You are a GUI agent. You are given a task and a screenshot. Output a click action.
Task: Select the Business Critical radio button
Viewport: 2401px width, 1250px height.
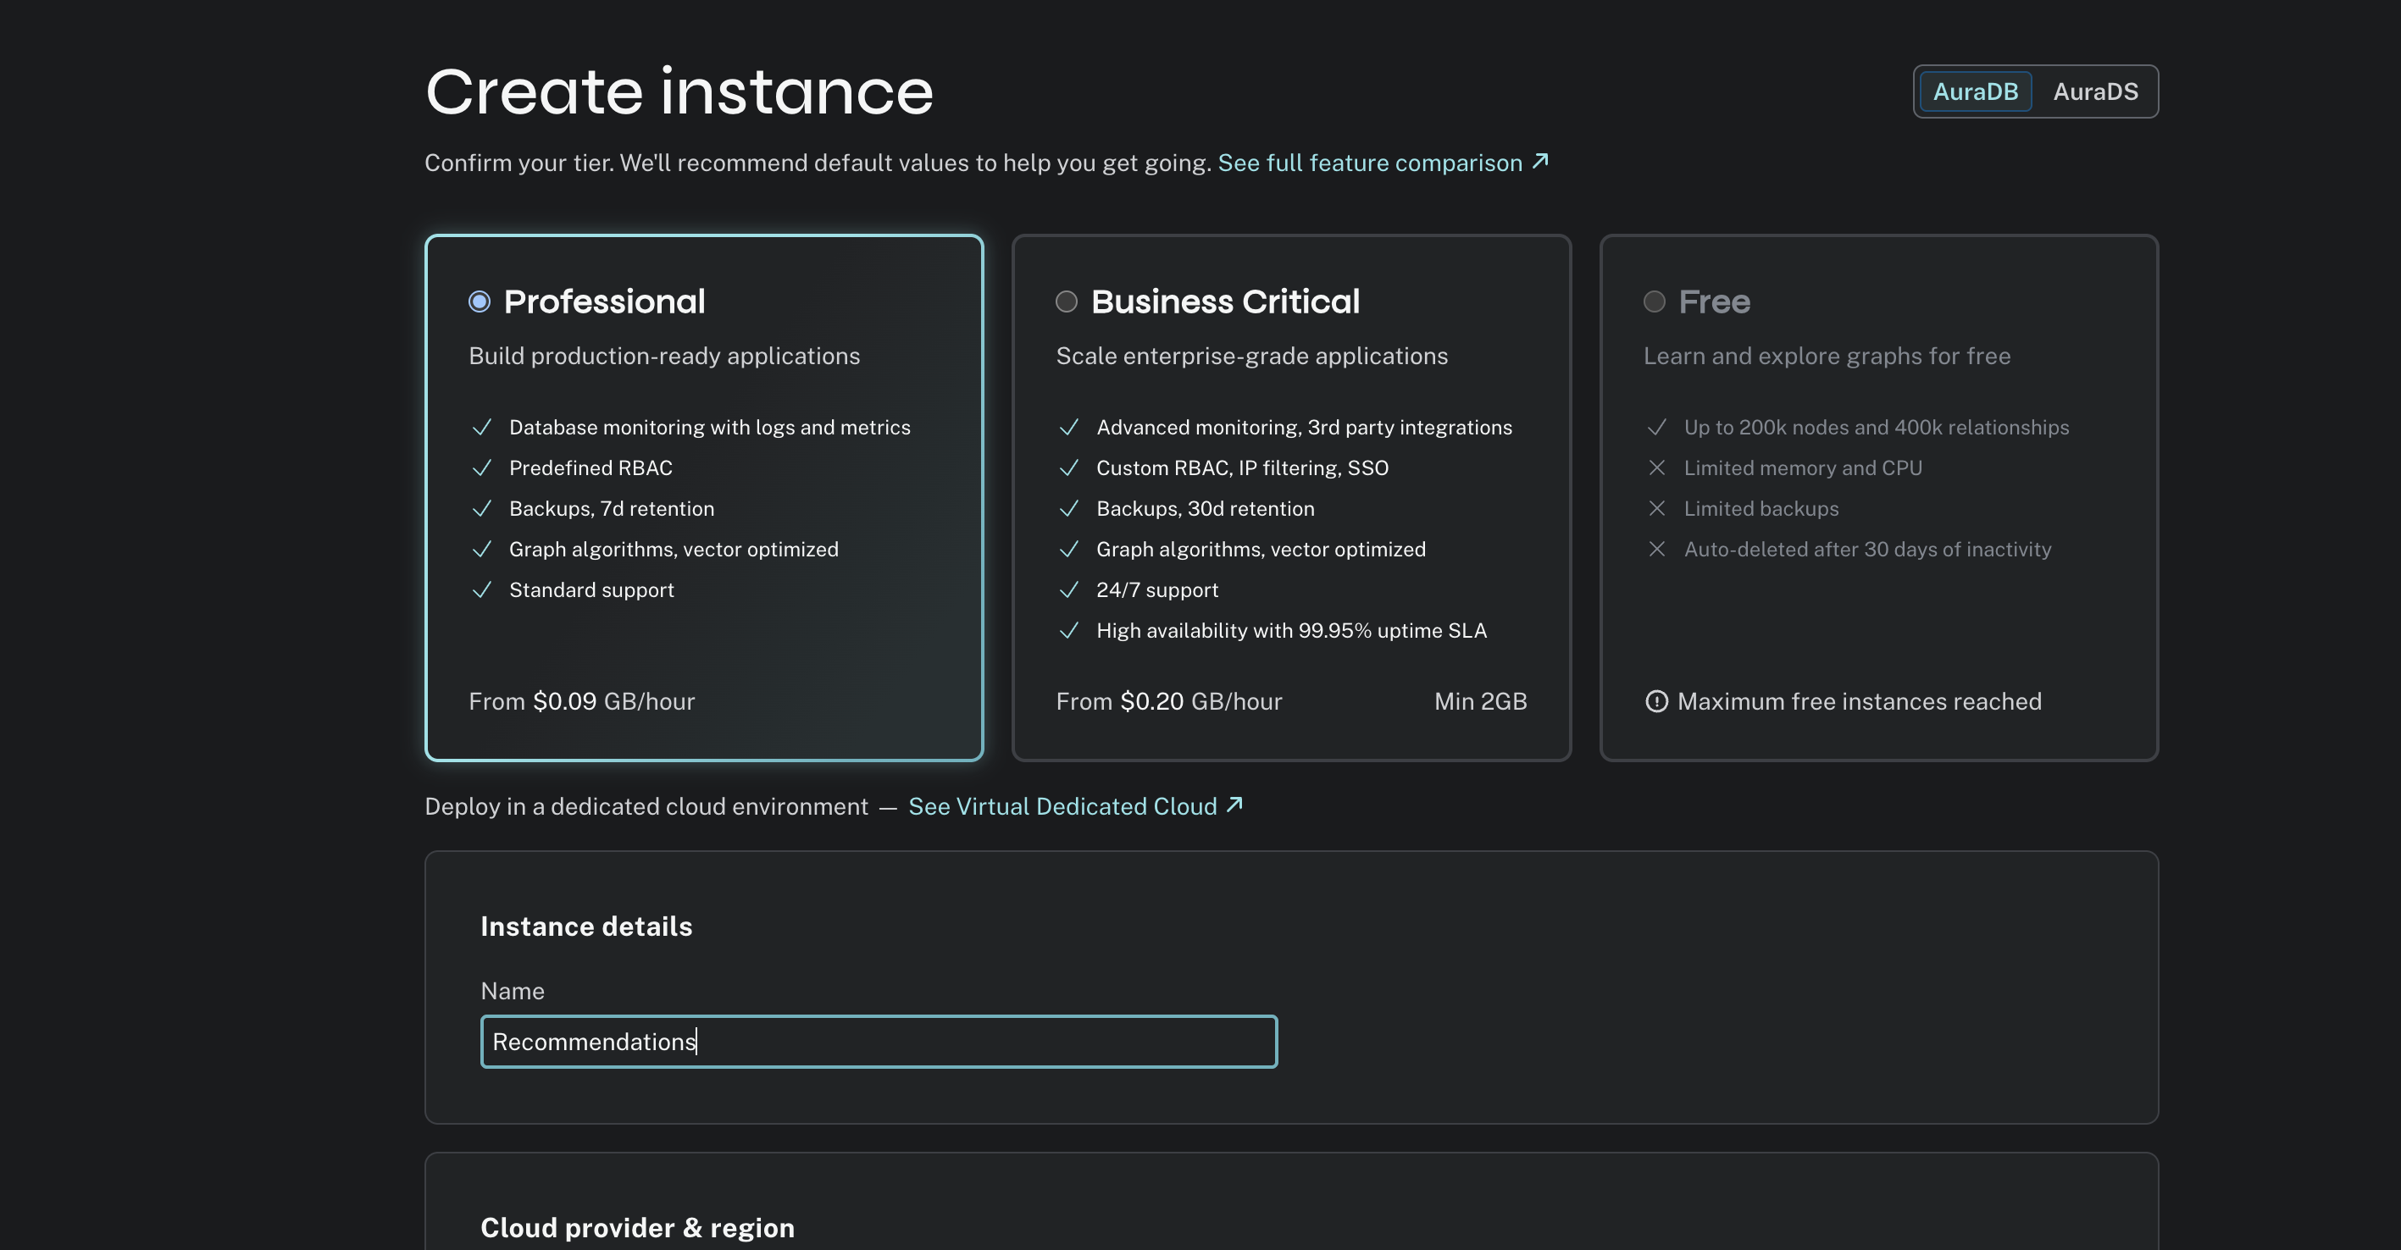pos(1067,301)
